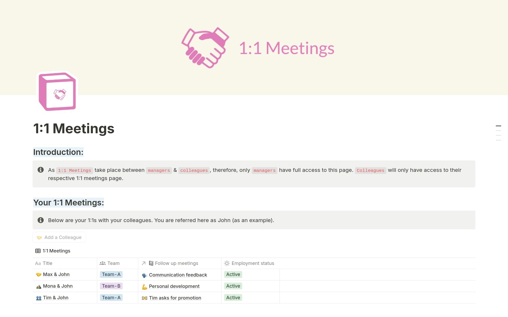The image size is (508, 317).
Task: Click the Add a Colleague button
Action: pyautogui.click(x=59, y=237)
